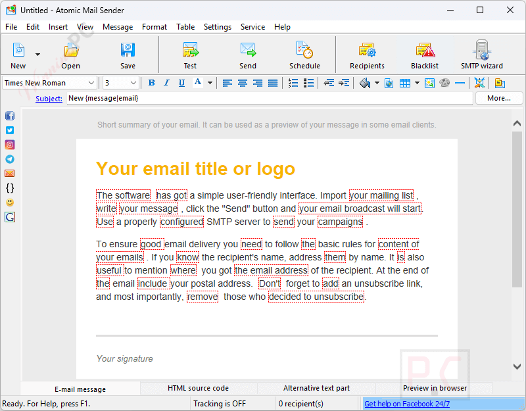Insert a picture into the email

coord(429,83)
